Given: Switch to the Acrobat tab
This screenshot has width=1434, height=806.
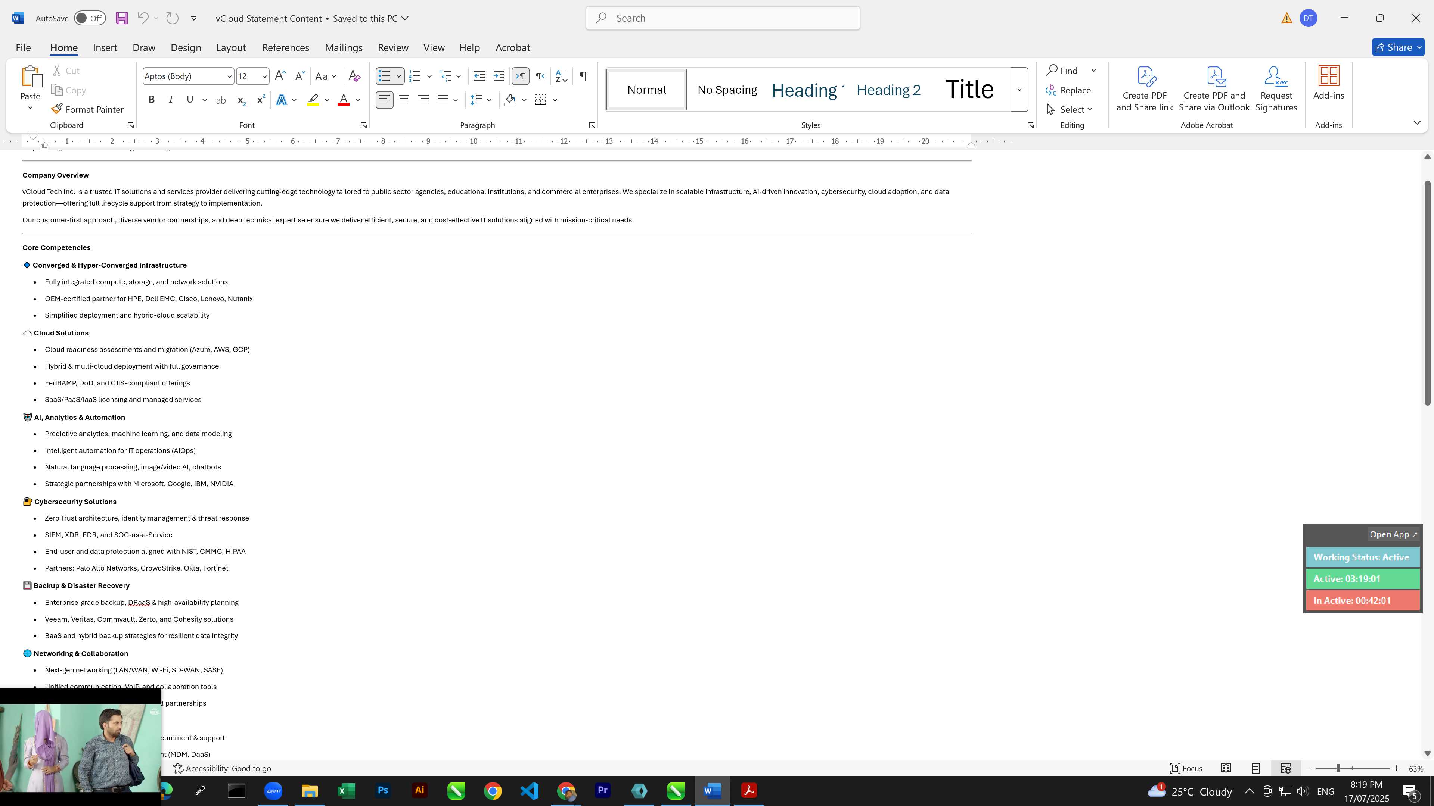Looking at the screenshot, I should [x=513, y=48].
